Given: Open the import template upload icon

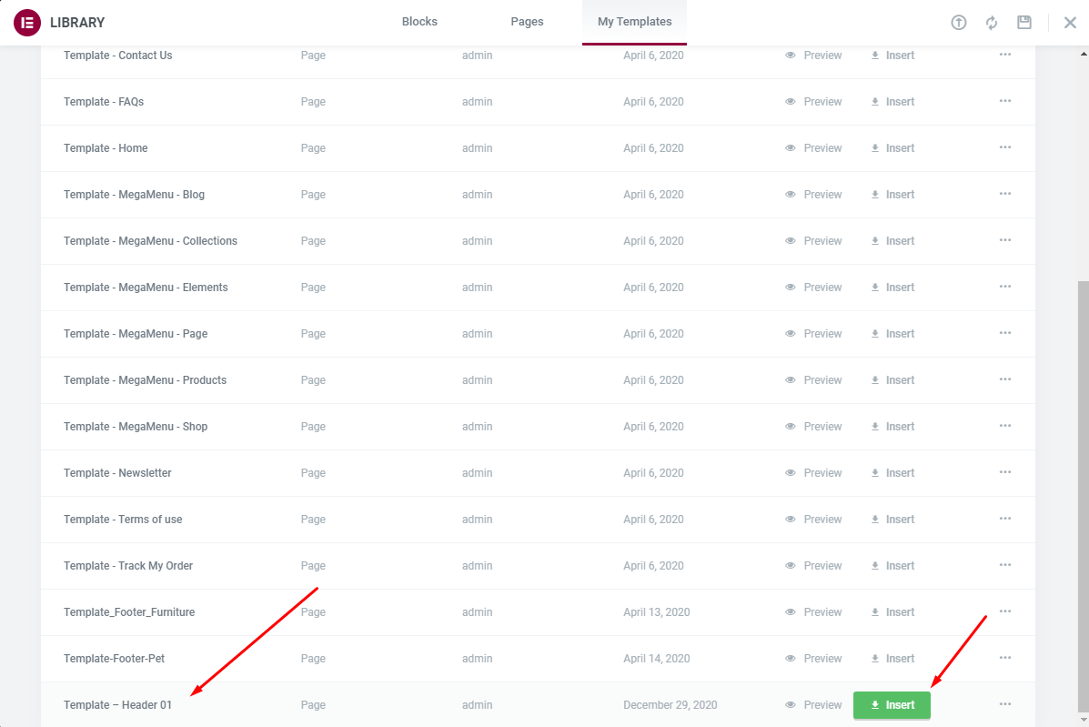Looking at the screenshot, I should [958, 22].
